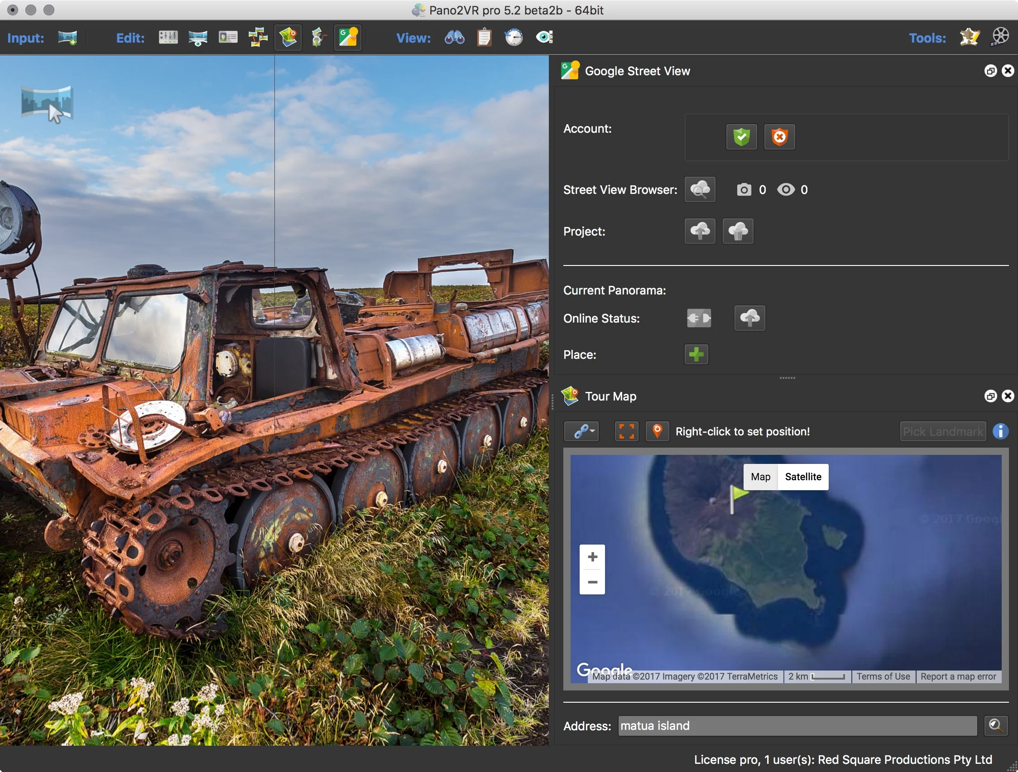Click the address search magnifier button

pos(995,726)
